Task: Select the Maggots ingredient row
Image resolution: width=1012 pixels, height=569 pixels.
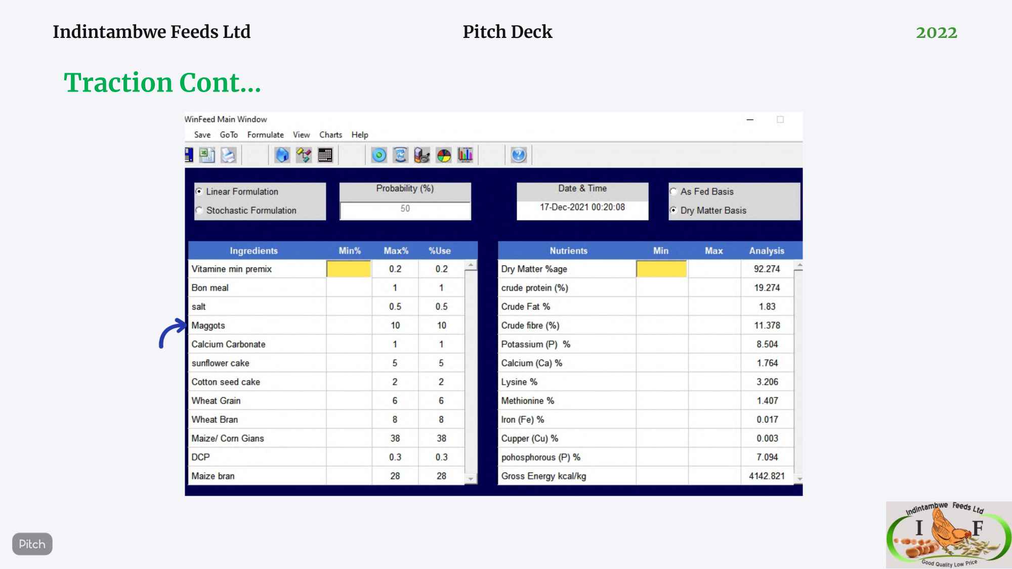Action: point(326,326)
